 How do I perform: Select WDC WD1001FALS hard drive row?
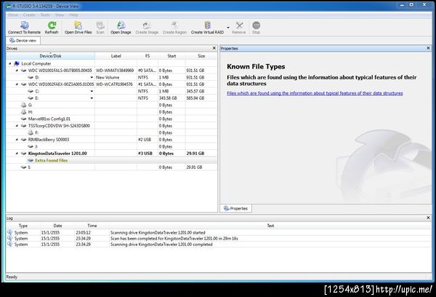point(111,71)
